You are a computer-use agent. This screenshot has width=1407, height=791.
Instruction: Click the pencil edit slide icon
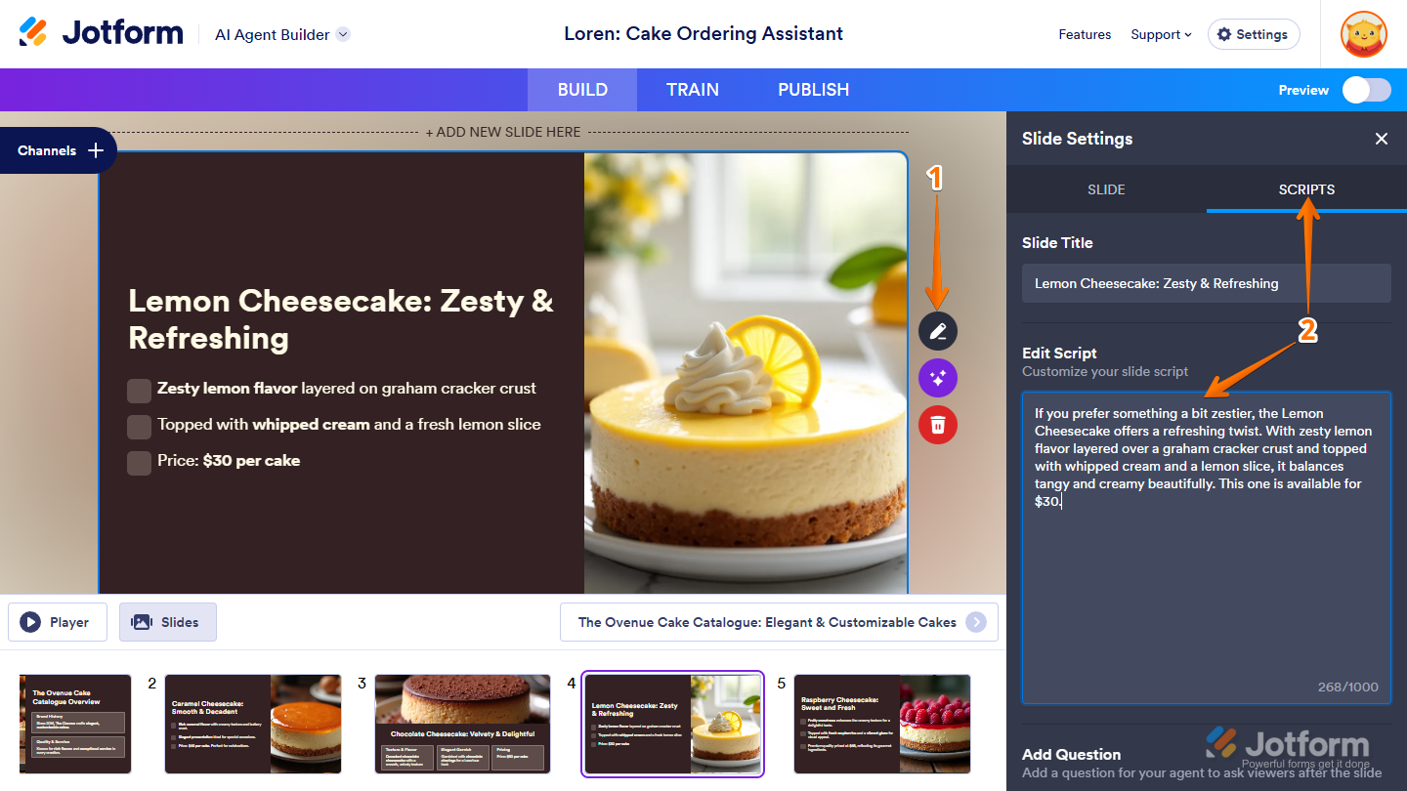click(x=938, y=330)
